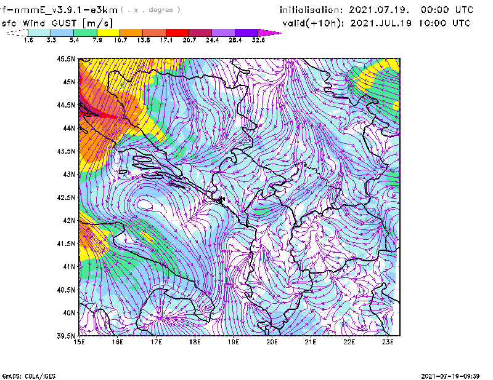
Task: Click the 20E longitude label
Action: pos(272,342)
